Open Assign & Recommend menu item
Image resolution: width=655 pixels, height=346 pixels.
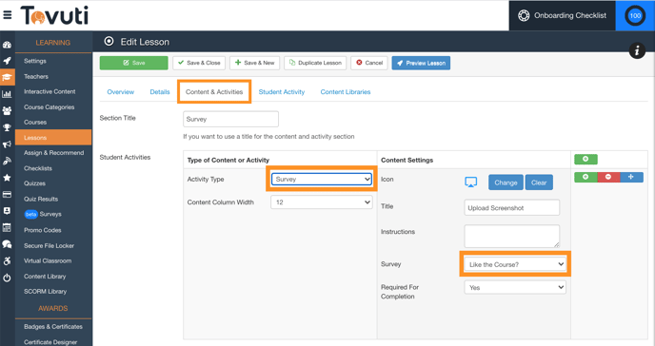tap(53, 153)
